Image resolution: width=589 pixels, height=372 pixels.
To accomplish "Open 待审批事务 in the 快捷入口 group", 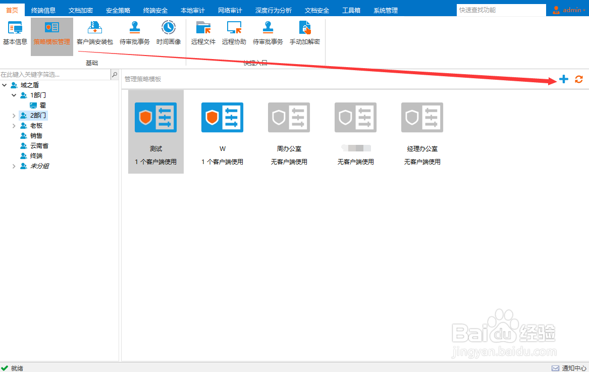I will click(268, 33).
